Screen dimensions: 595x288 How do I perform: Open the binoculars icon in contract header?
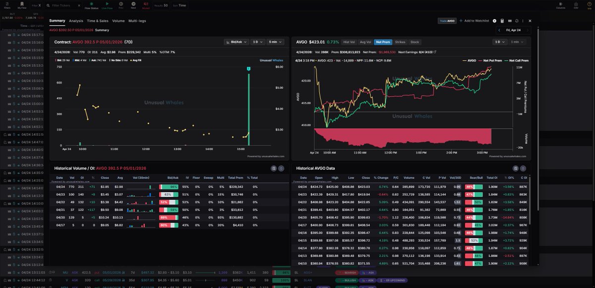(510, 21)
